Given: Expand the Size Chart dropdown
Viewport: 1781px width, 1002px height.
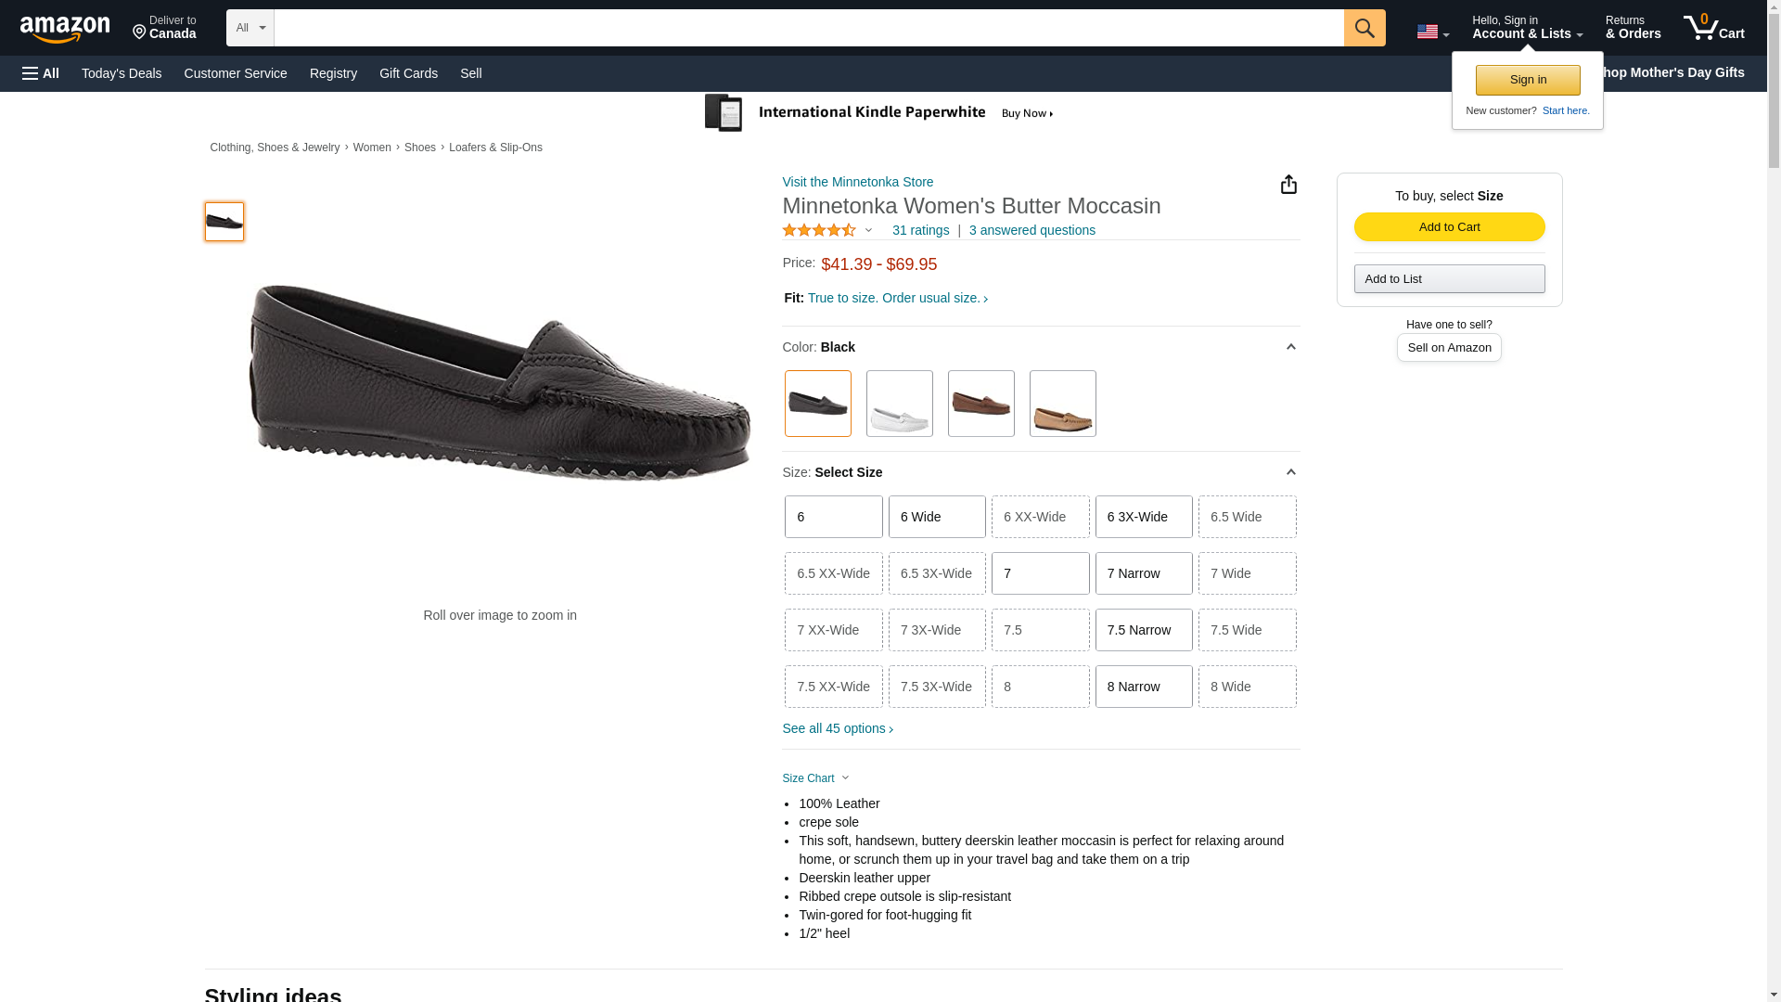Looking at the screenshot, I should click(x=815, y=778).
